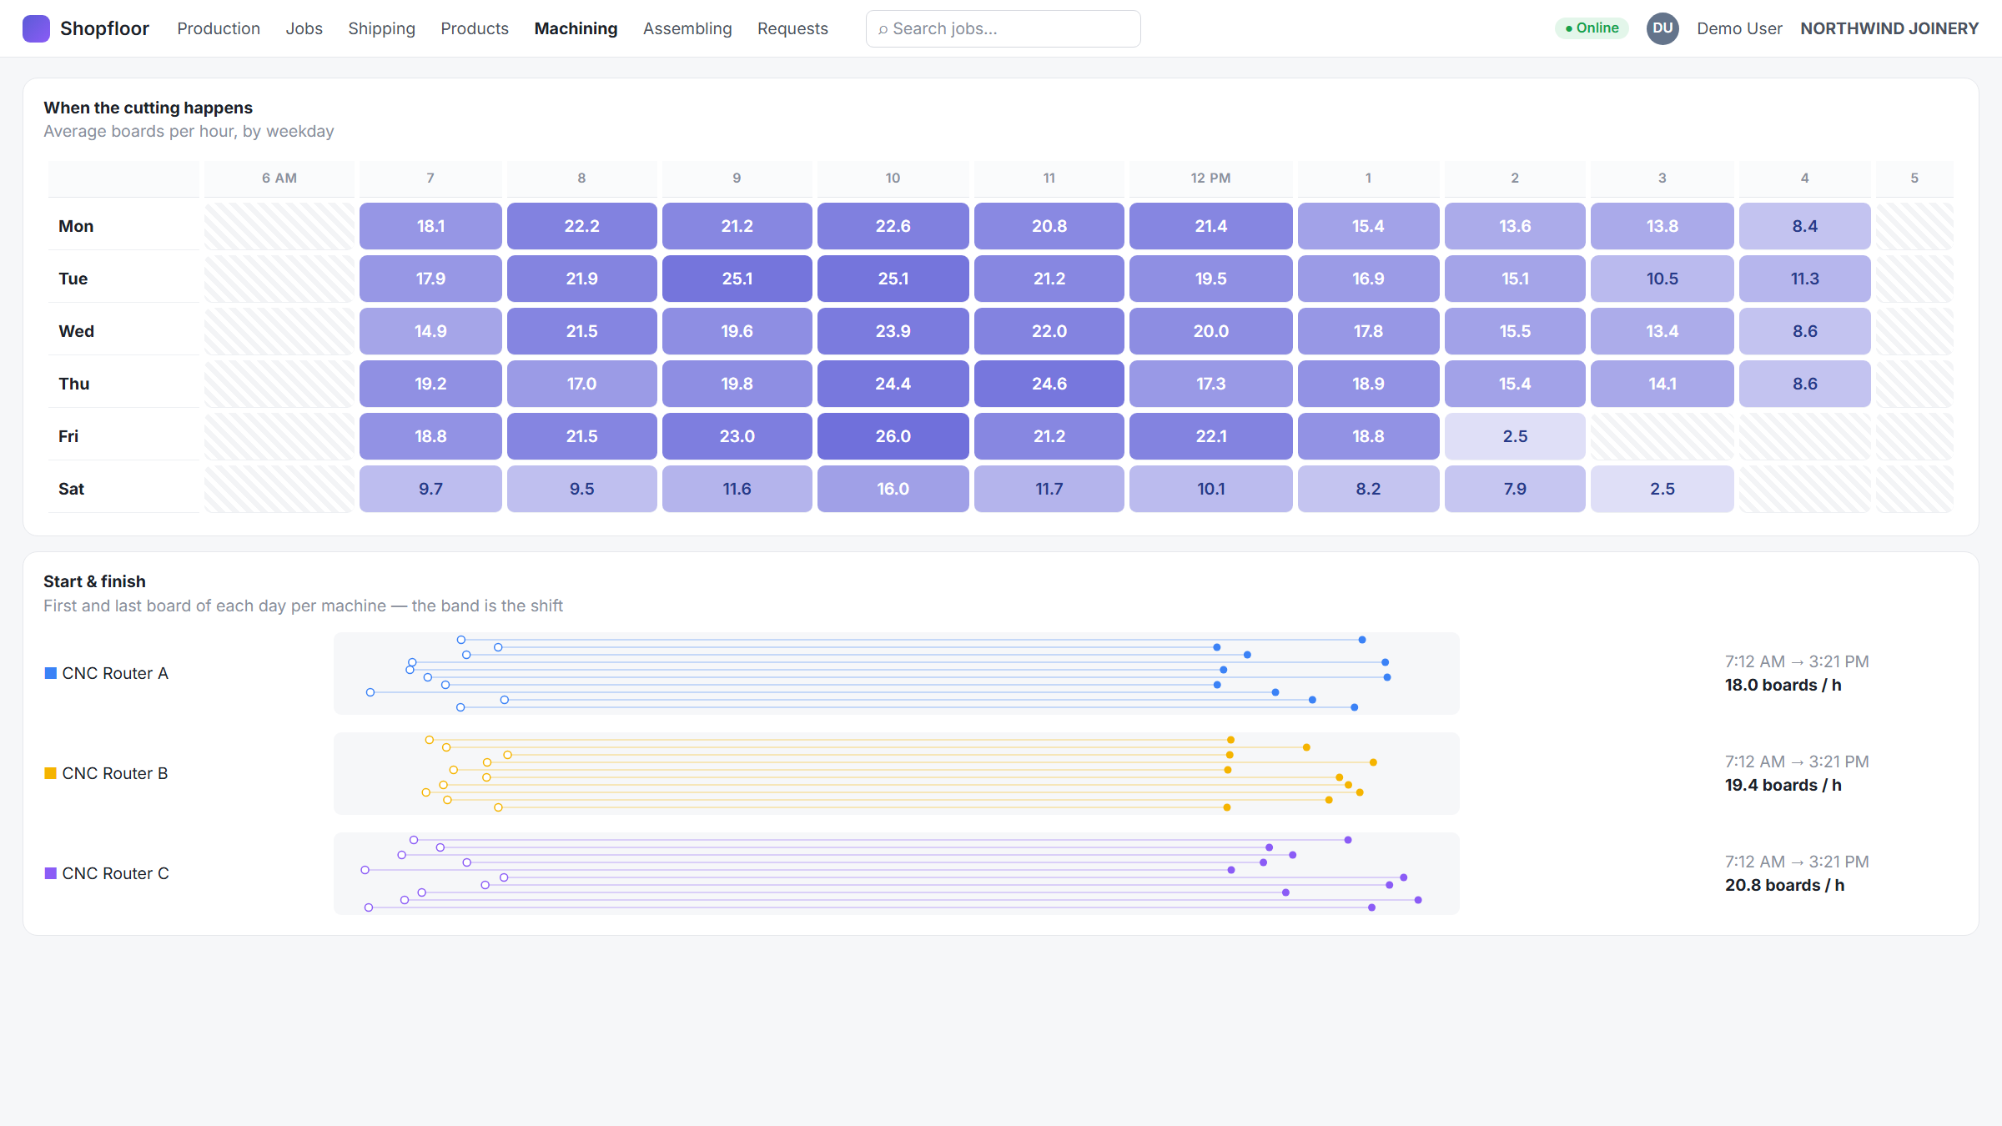Click the 20.8 boards / h value

1785,885
